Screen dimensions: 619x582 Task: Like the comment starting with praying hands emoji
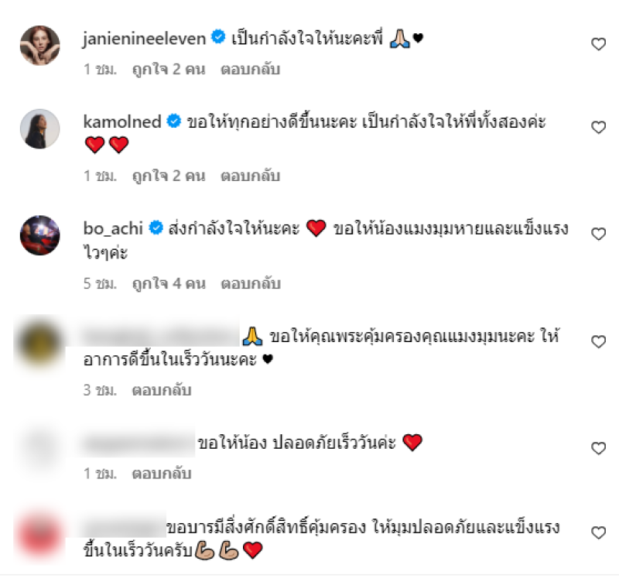[598, 341]
